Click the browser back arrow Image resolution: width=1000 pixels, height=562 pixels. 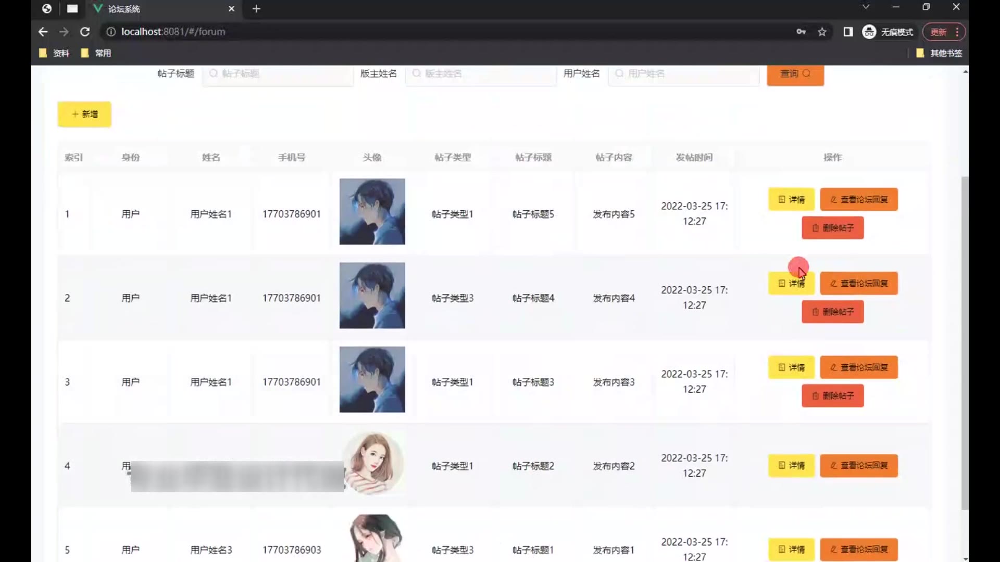point(43,32)
